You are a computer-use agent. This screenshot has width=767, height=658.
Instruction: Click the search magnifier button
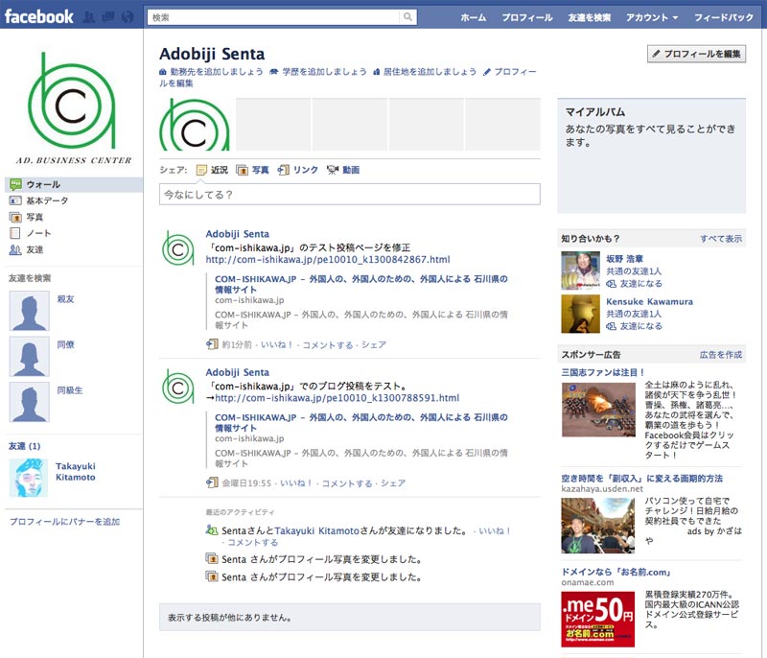click(x=407, y=17)
